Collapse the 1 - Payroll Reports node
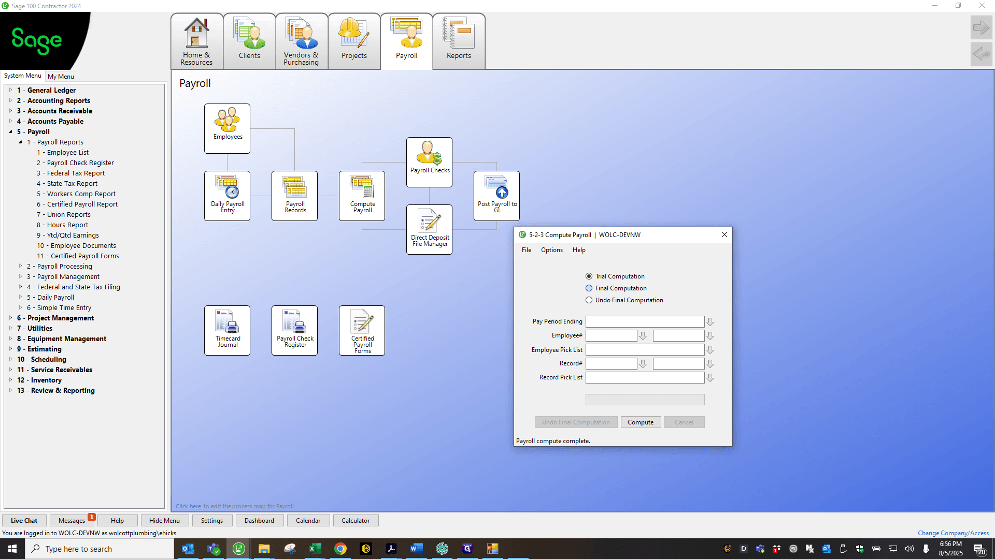Image resolution: width=995 pixels, height=559 pixels. [x=20, y=142]
